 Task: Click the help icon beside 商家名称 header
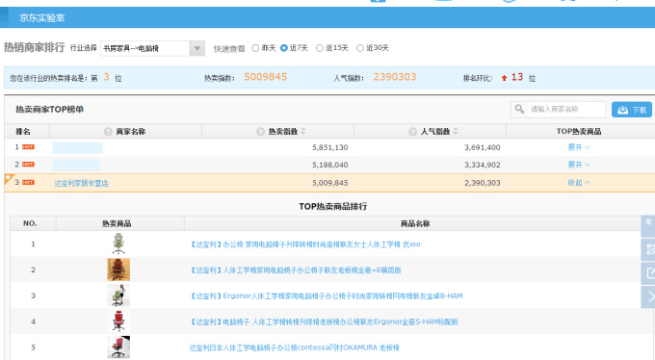(108, 132)
